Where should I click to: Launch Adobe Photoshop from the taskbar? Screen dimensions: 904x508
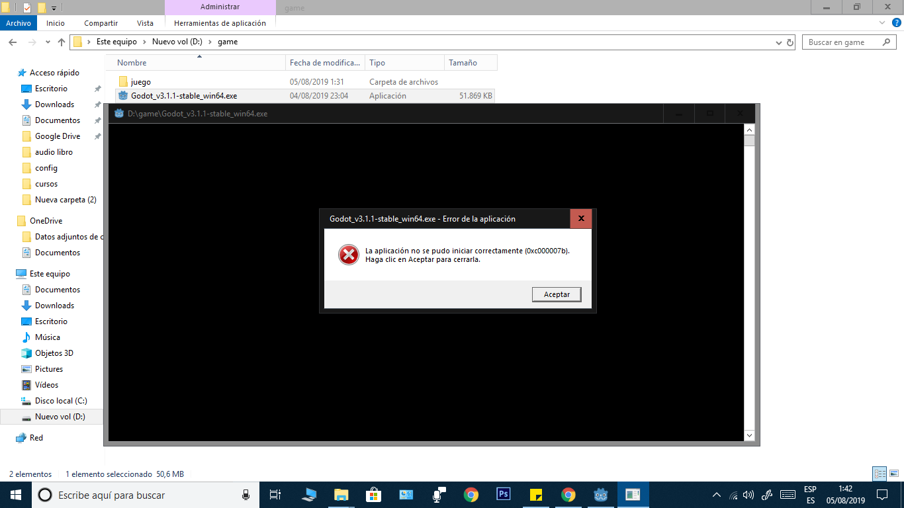tap(502, 494)
